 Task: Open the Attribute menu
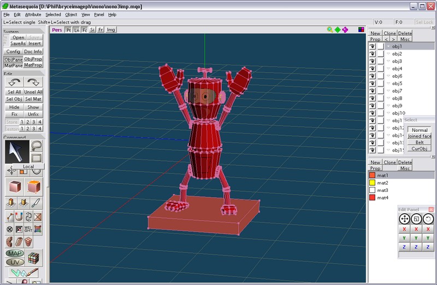[33, 15]
